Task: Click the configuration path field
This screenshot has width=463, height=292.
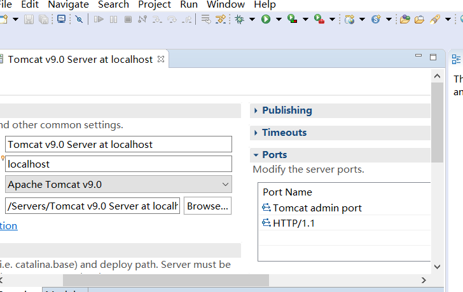Action: (x=92, y=206)
